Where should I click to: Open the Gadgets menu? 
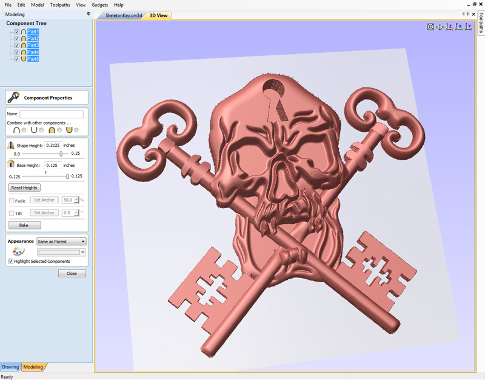click(x=99, y=5)
